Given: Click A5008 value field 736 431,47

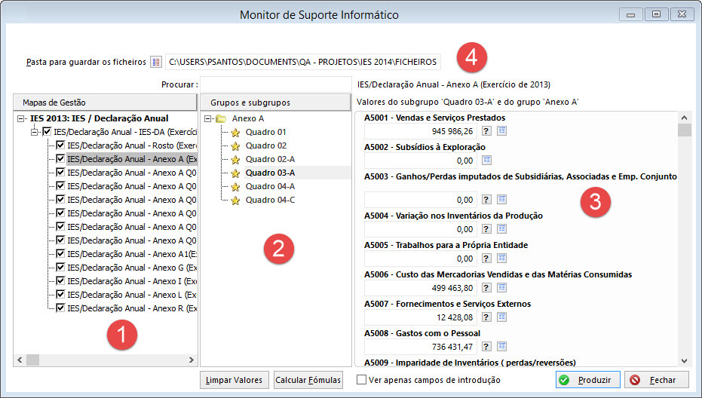Looking at the screenshot, I should tap(421, 347).
